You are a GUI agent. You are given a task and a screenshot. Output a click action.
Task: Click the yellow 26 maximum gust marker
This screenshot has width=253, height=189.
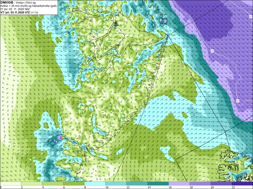[x=63, y=137]
